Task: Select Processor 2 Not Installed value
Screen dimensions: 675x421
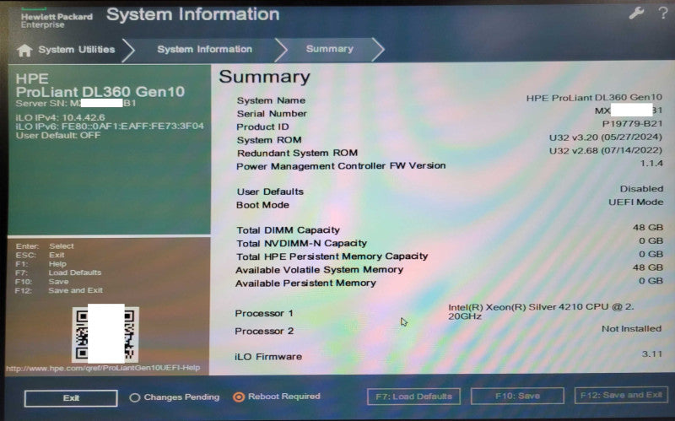Action: [x=631, y=329]
